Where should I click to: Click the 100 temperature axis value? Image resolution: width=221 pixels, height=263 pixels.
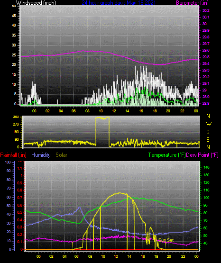pyautogui.click(x=206, y=198)
